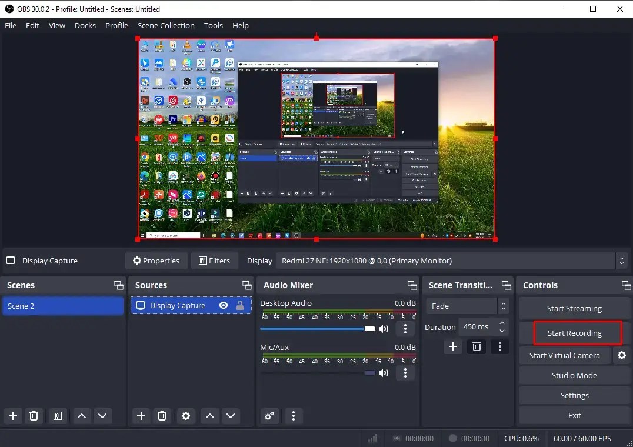The height and width of the screenshot is (447, 633).
Task: Adjust the Desktop Audio volume slider
Action: (369, 329)
